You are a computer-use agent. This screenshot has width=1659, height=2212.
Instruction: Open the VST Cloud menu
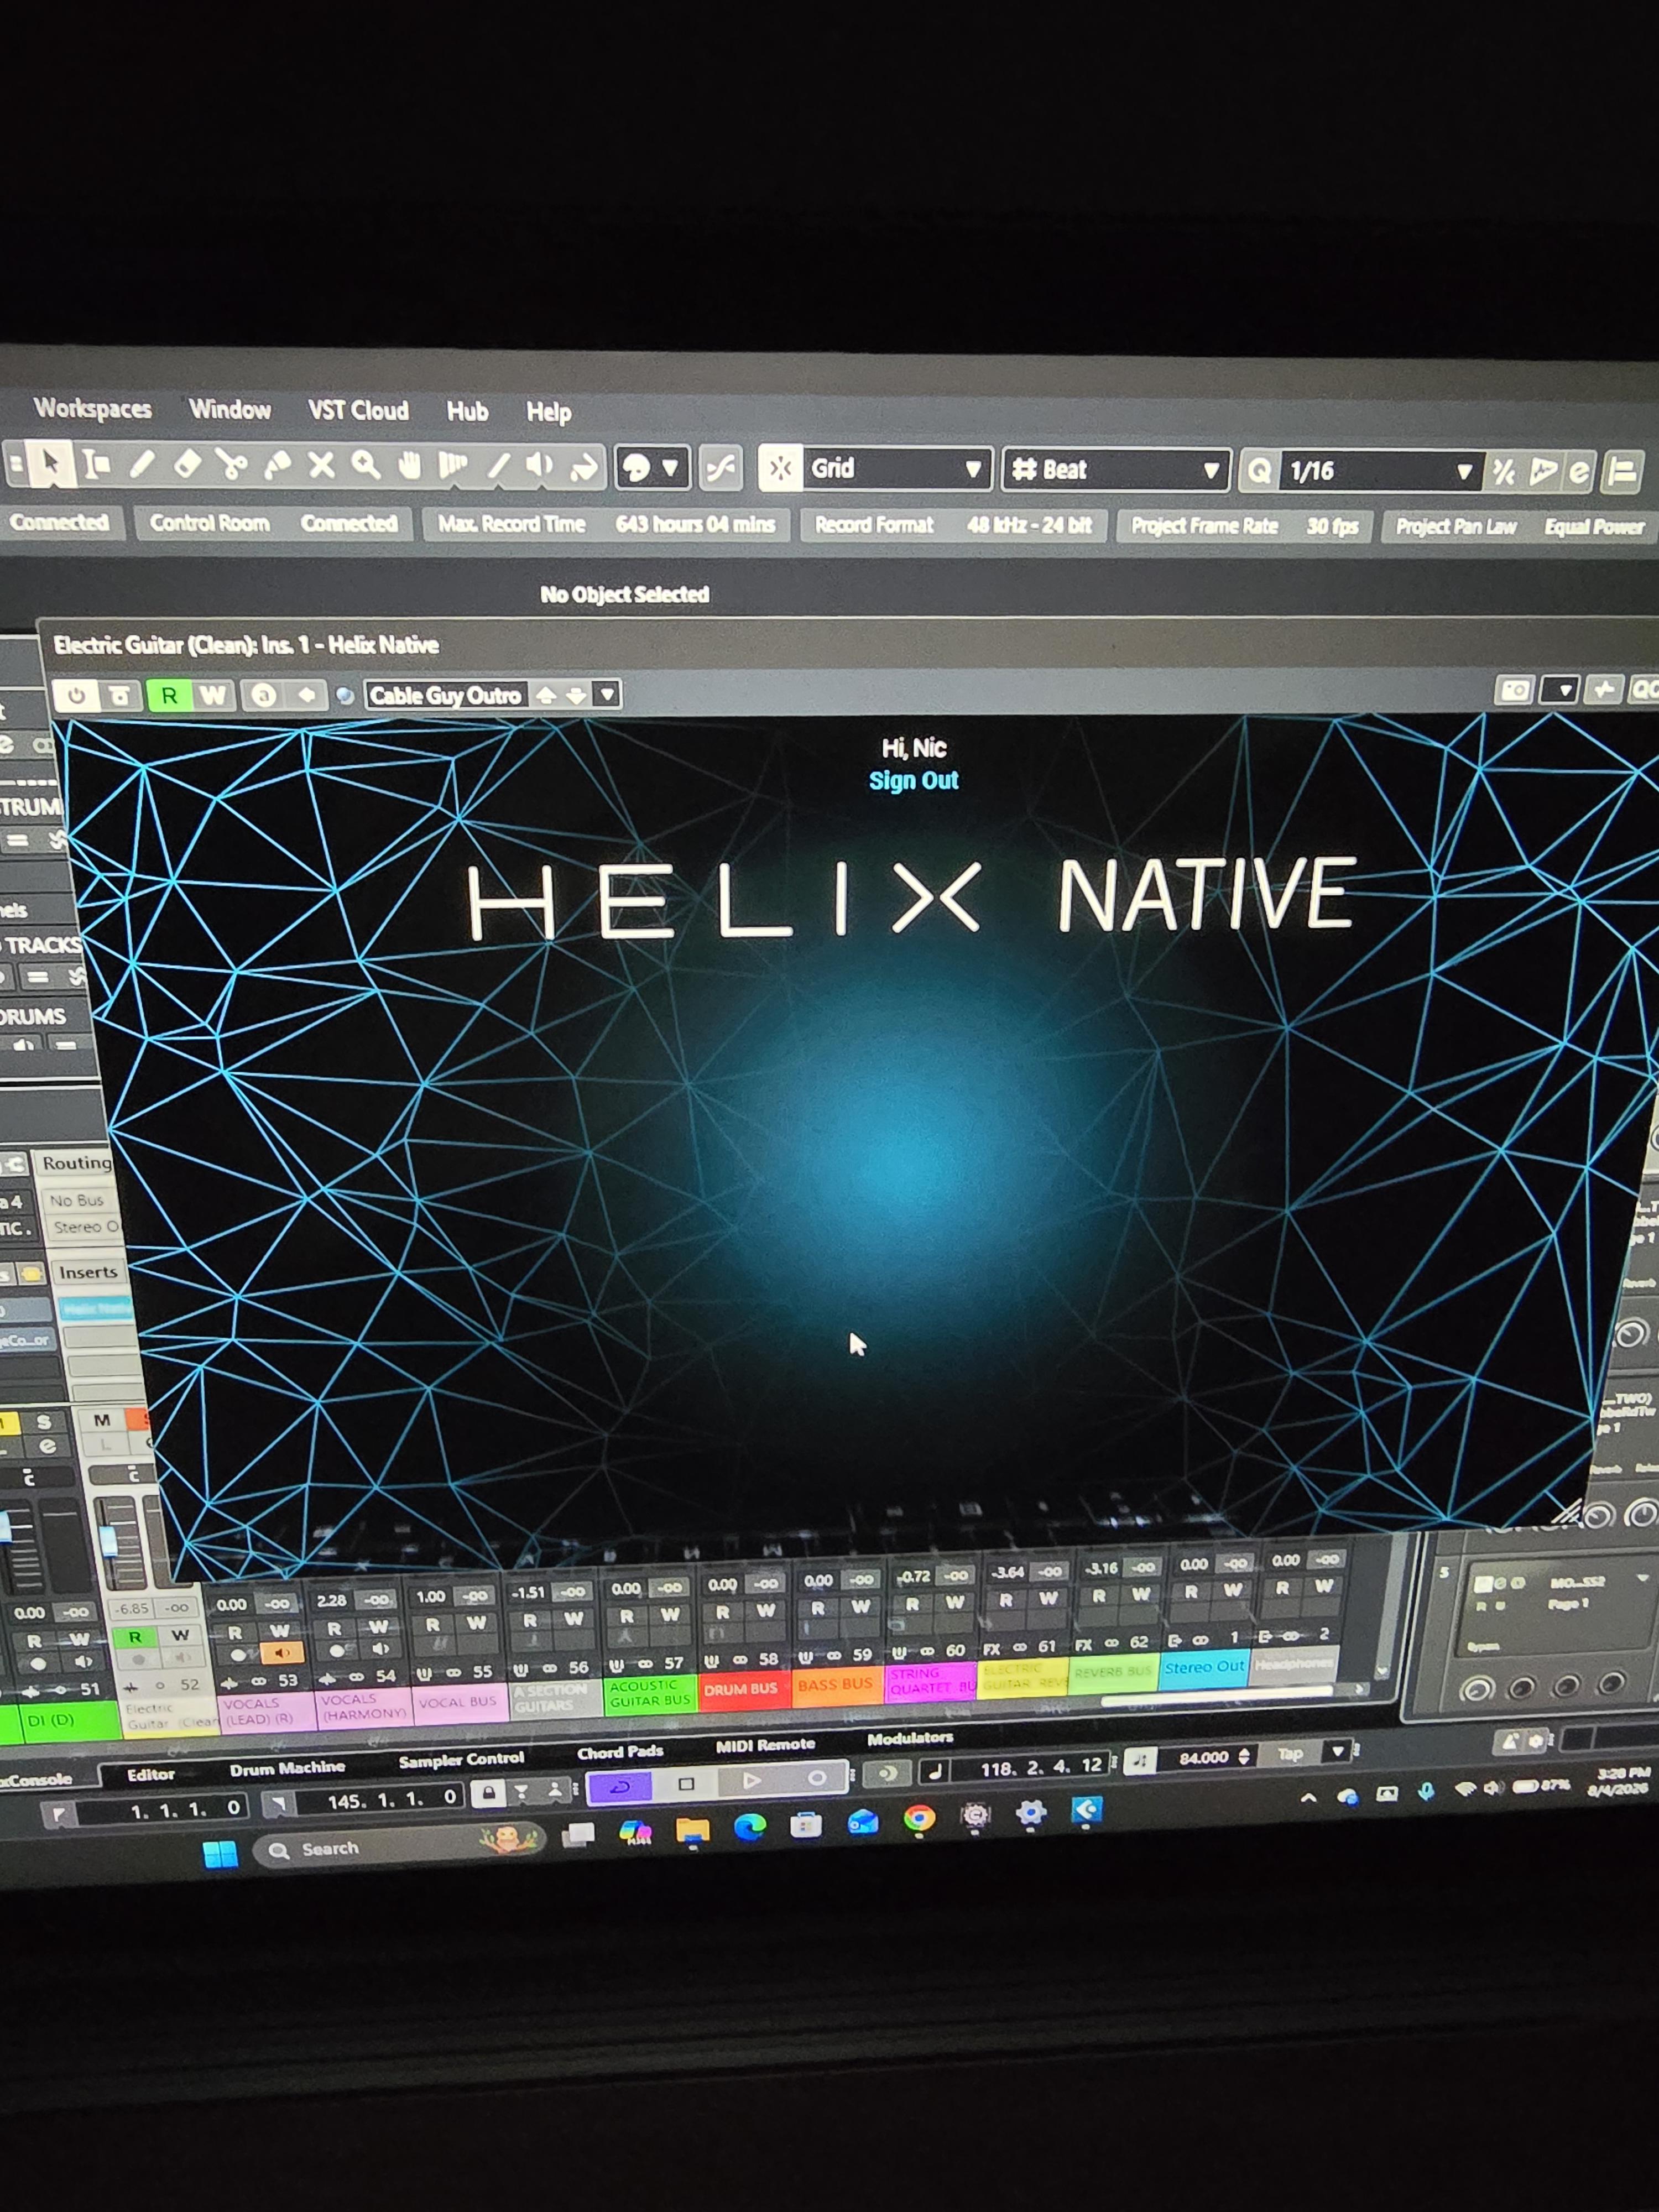coord(358,411)
